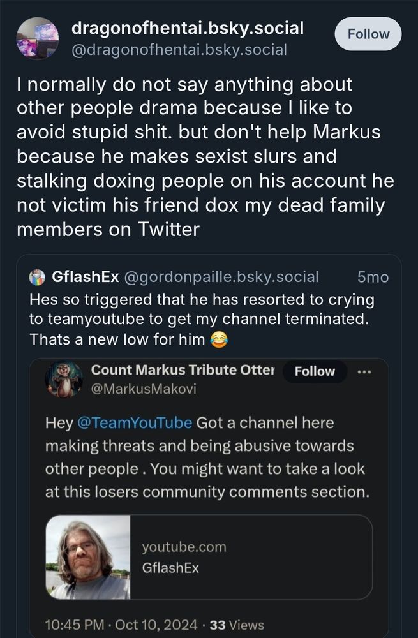Click the small GflashEx avatar icon

[x=37, y=277]
